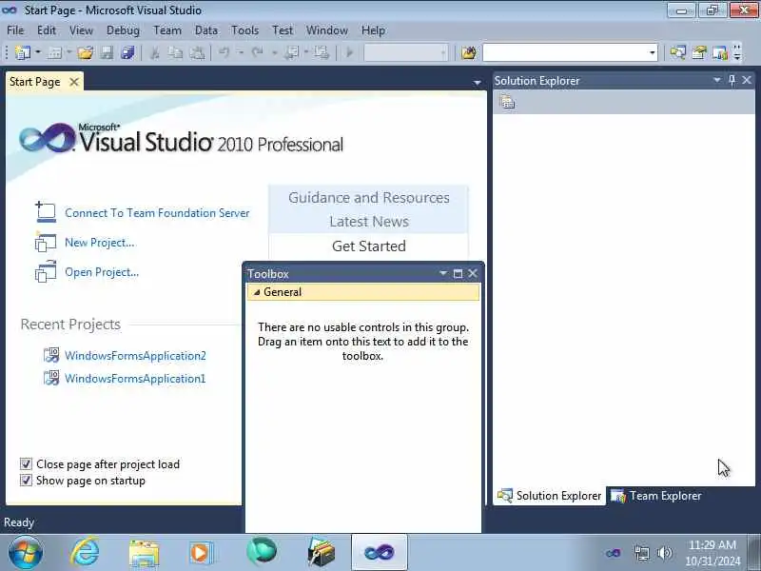Click the Open File toolbar icon
The image size is (761, 571).
(86, 52)
